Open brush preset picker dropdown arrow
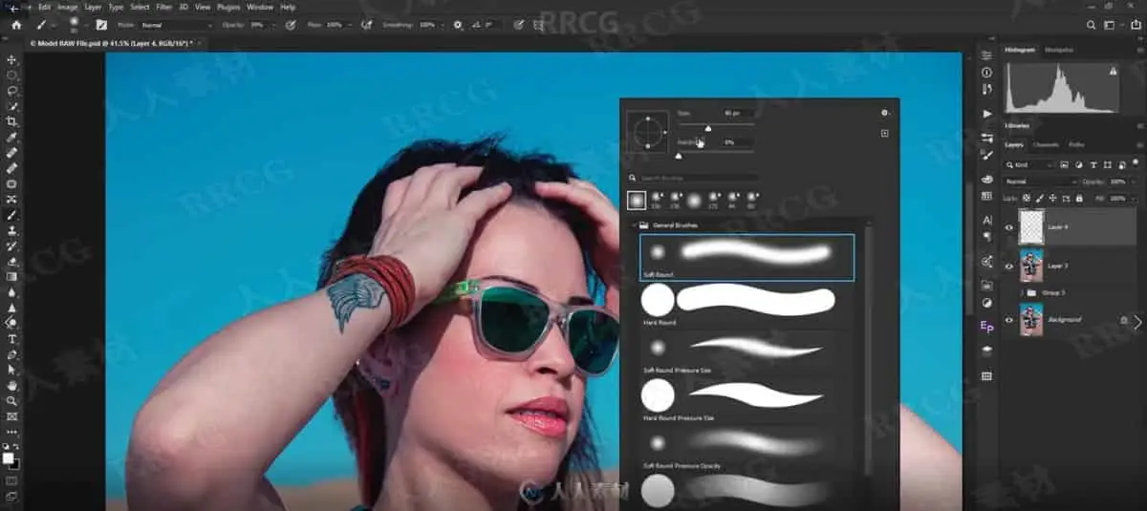Image resolution: width=1147 pixels, height=511 pixels. (x=85, y=25)
